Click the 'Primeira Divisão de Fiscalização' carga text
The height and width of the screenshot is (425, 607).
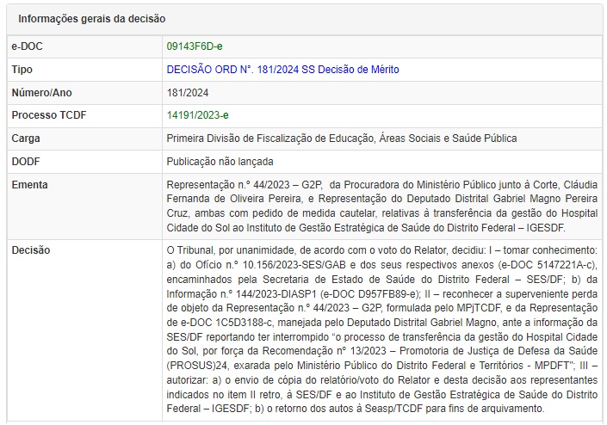341,139
